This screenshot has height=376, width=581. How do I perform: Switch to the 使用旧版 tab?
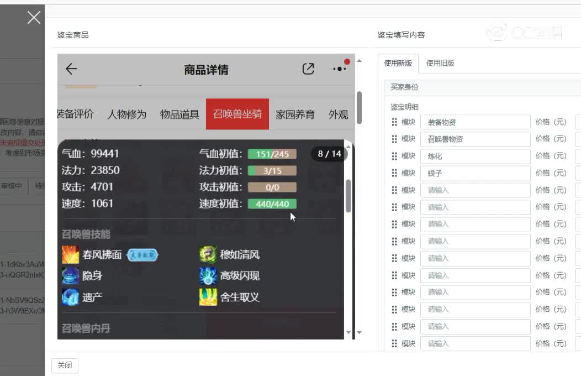(440, 63)
